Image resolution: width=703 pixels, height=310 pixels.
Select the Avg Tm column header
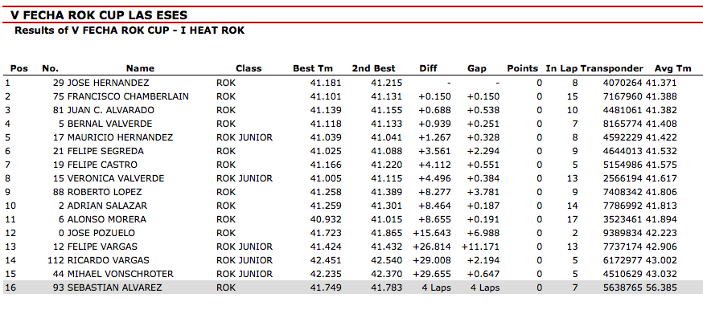tap(673, 68)
